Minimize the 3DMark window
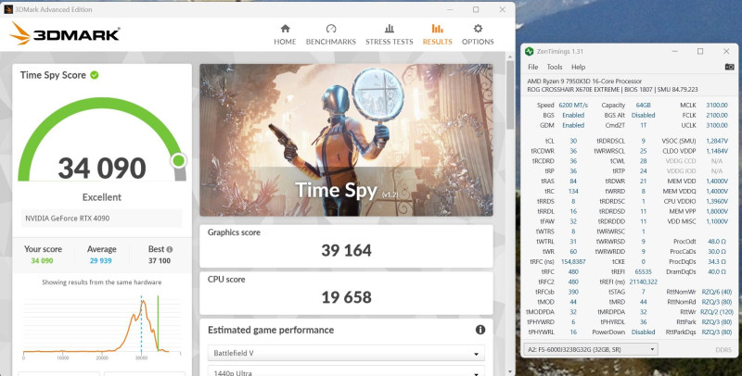The image size is (742, 376). (450, 9)
